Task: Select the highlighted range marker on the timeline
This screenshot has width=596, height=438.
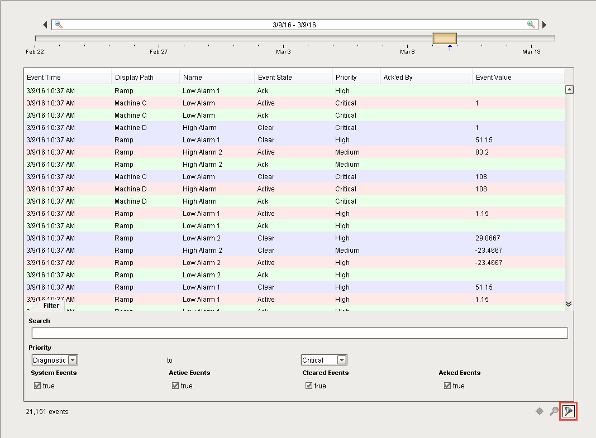Action: pyautogui.click(x=445, y=39)
